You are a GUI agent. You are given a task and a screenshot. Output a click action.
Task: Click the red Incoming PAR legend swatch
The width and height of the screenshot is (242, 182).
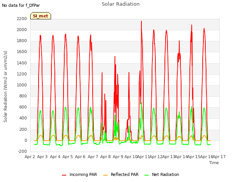tap(64, 175)
